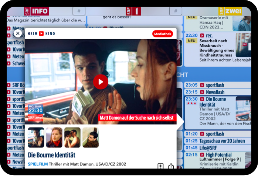Open the 23:15 Newsflash listing
Screen dimensions: 258x176
coord(215,92)
